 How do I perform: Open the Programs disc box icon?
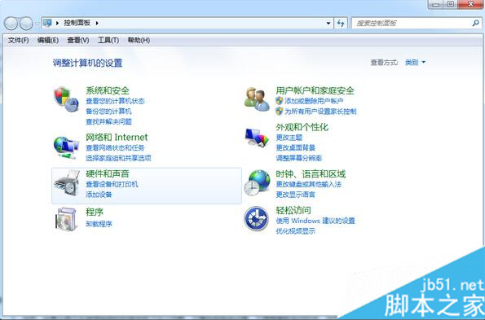(66, 219)
